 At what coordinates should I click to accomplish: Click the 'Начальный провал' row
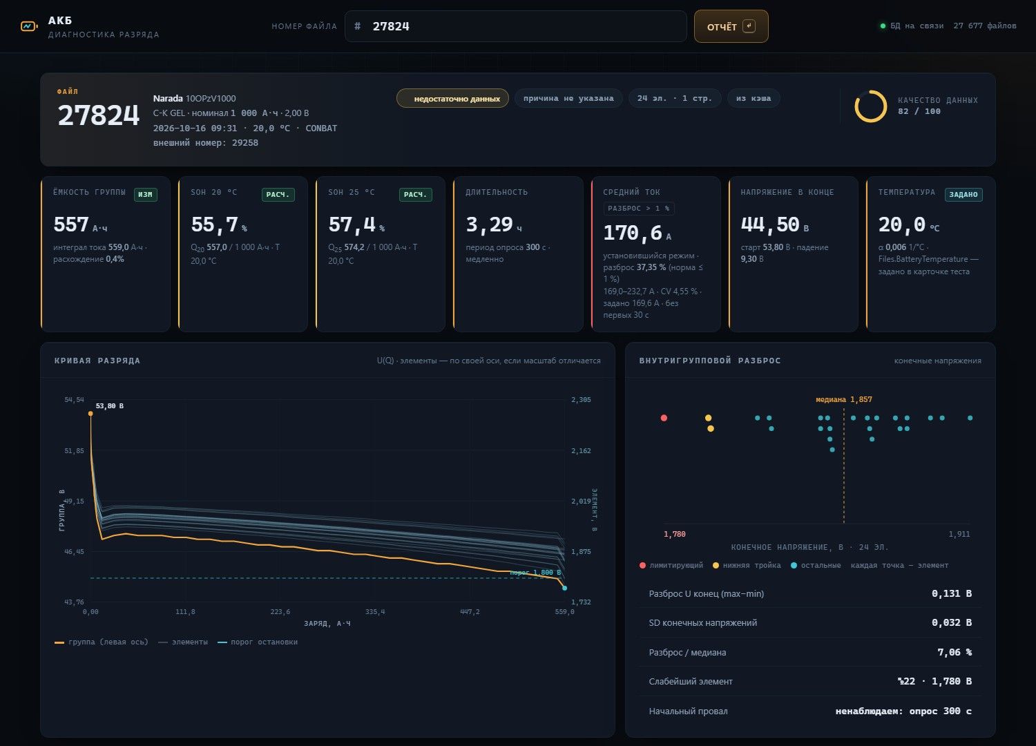point(810,711)
